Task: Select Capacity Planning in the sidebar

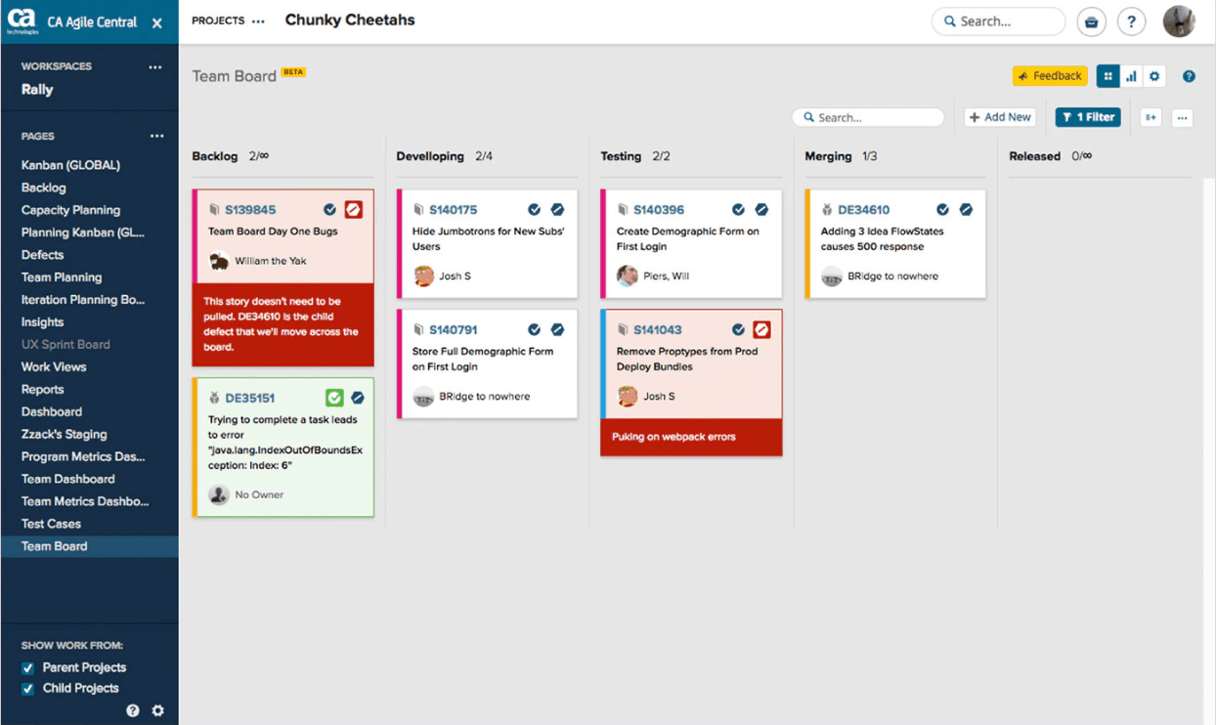Action: coord(72,210)
